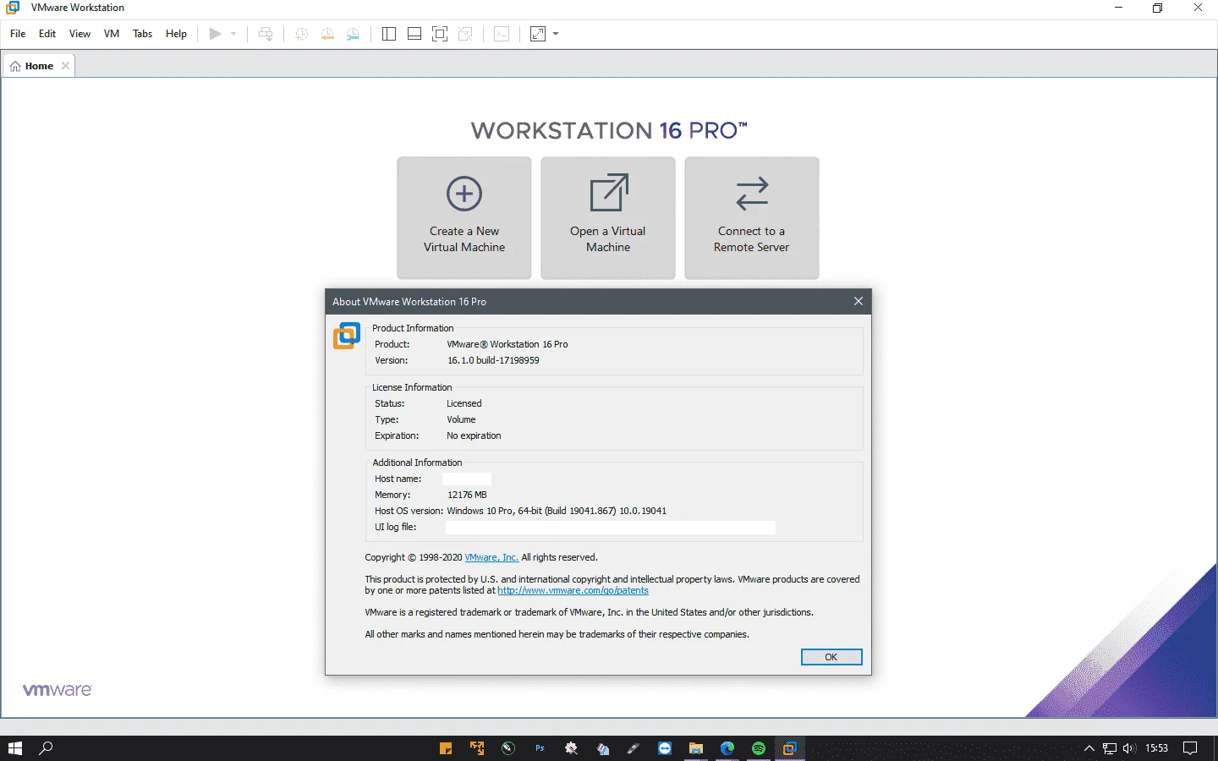Click the Power On play button
This screenshot has height=761, width=1218.
[216, 34]
